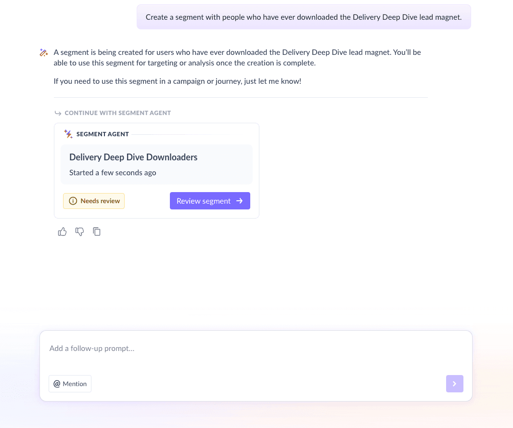Click the purple send arrow icon

tap(454, 384)
